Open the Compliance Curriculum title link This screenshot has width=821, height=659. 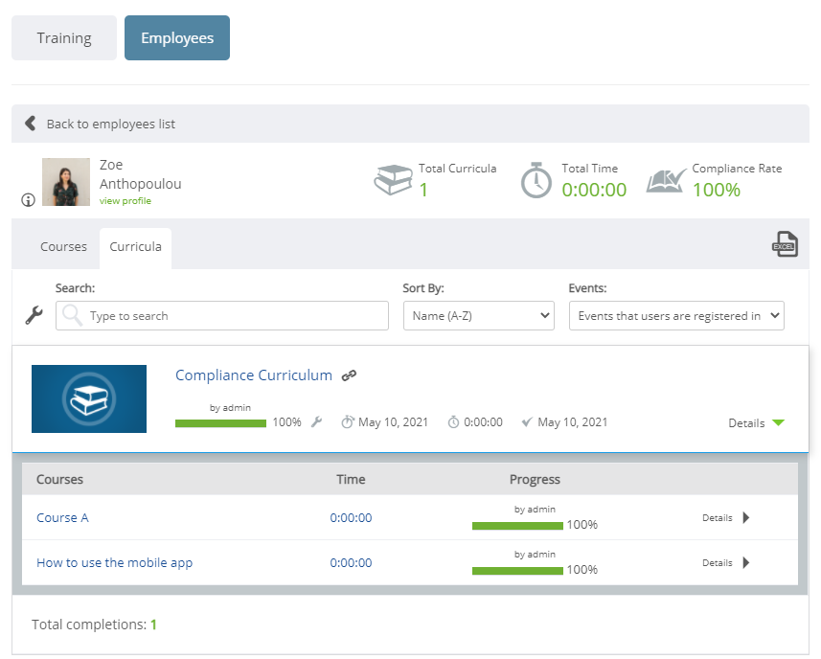tap(254, 375)
